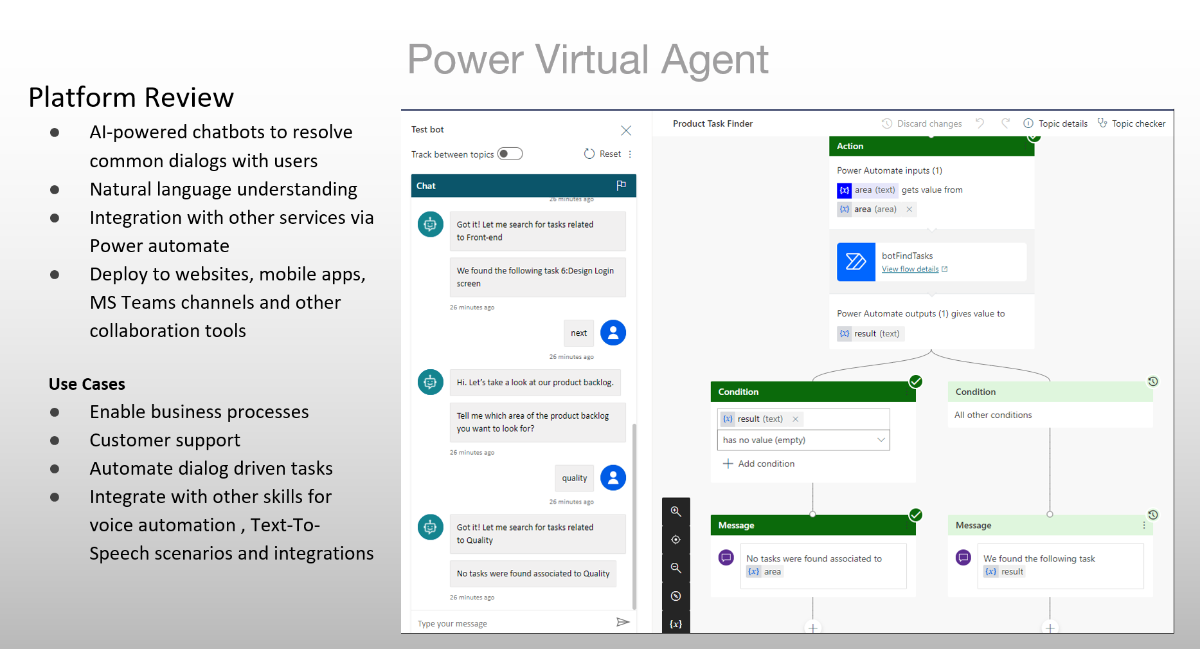Click the chat scrollbar

pos(634,516)
